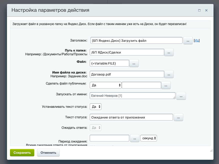Expand the dialog using the maximize icon
This screenshot has width=219, height=164.
(199, 10)
